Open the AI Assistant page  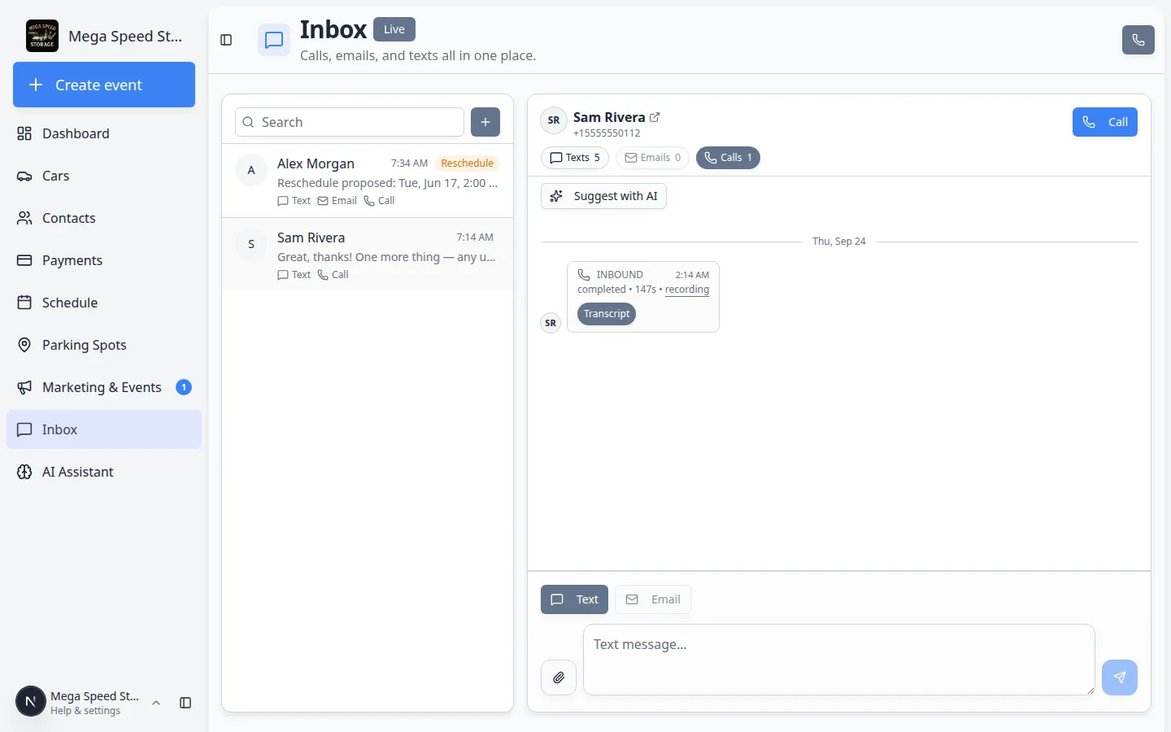104,472
